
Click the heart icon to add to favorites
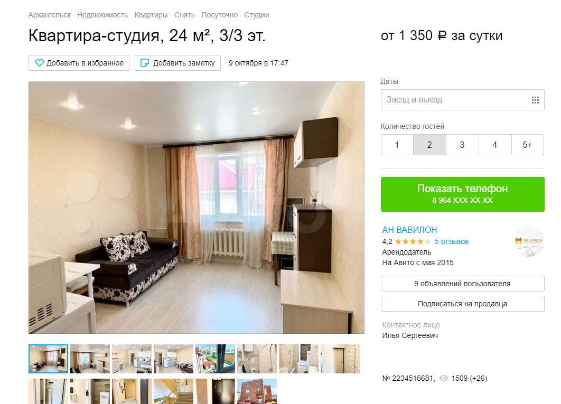click(40, 63)
